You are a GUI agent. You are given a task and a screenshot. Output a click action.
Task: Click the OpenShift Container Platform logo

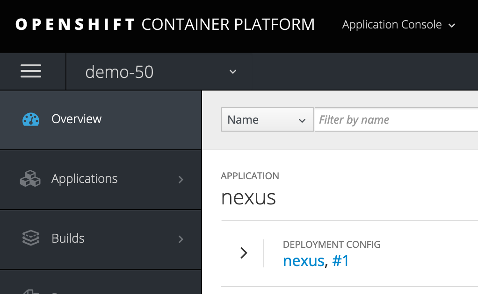click(x=165, y=24)
